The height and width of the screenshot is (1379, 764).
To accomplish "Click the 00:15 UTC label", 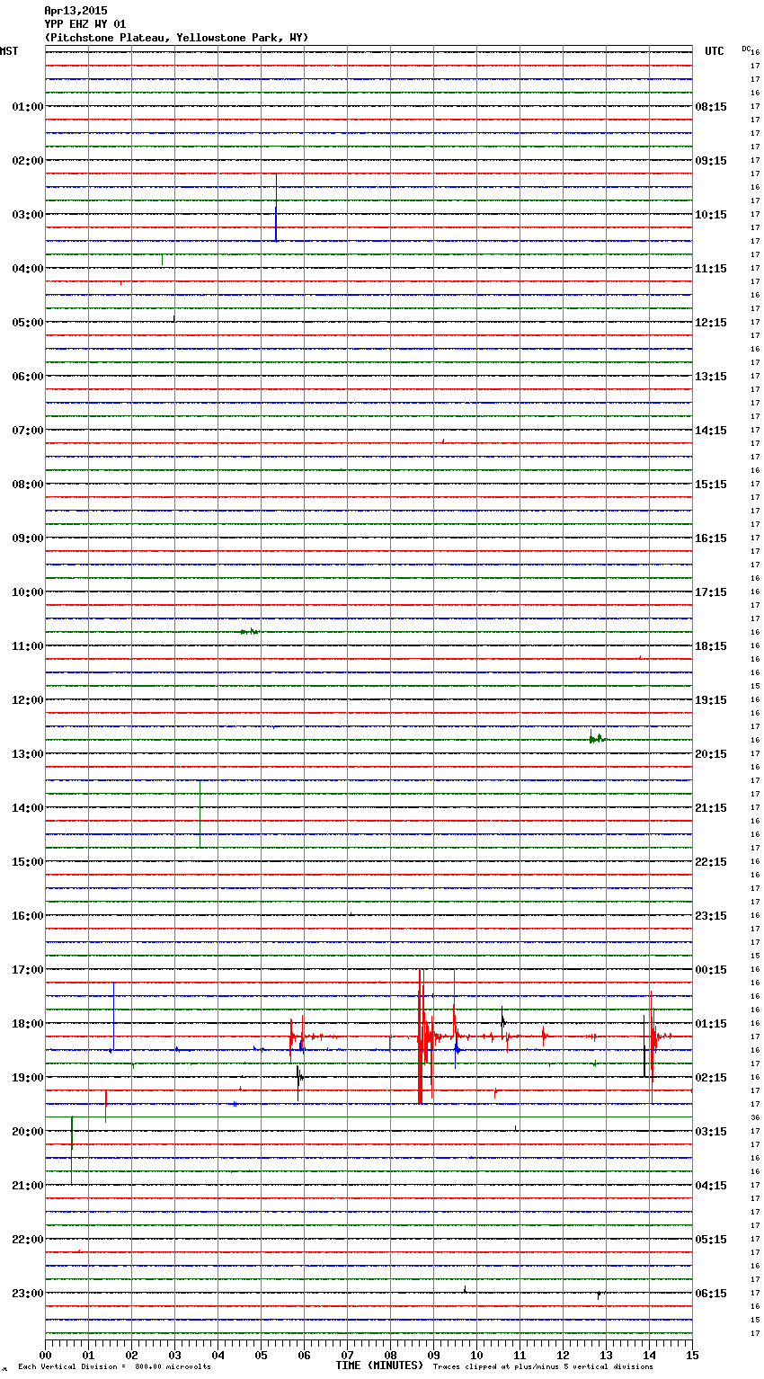I will point(711,970).
